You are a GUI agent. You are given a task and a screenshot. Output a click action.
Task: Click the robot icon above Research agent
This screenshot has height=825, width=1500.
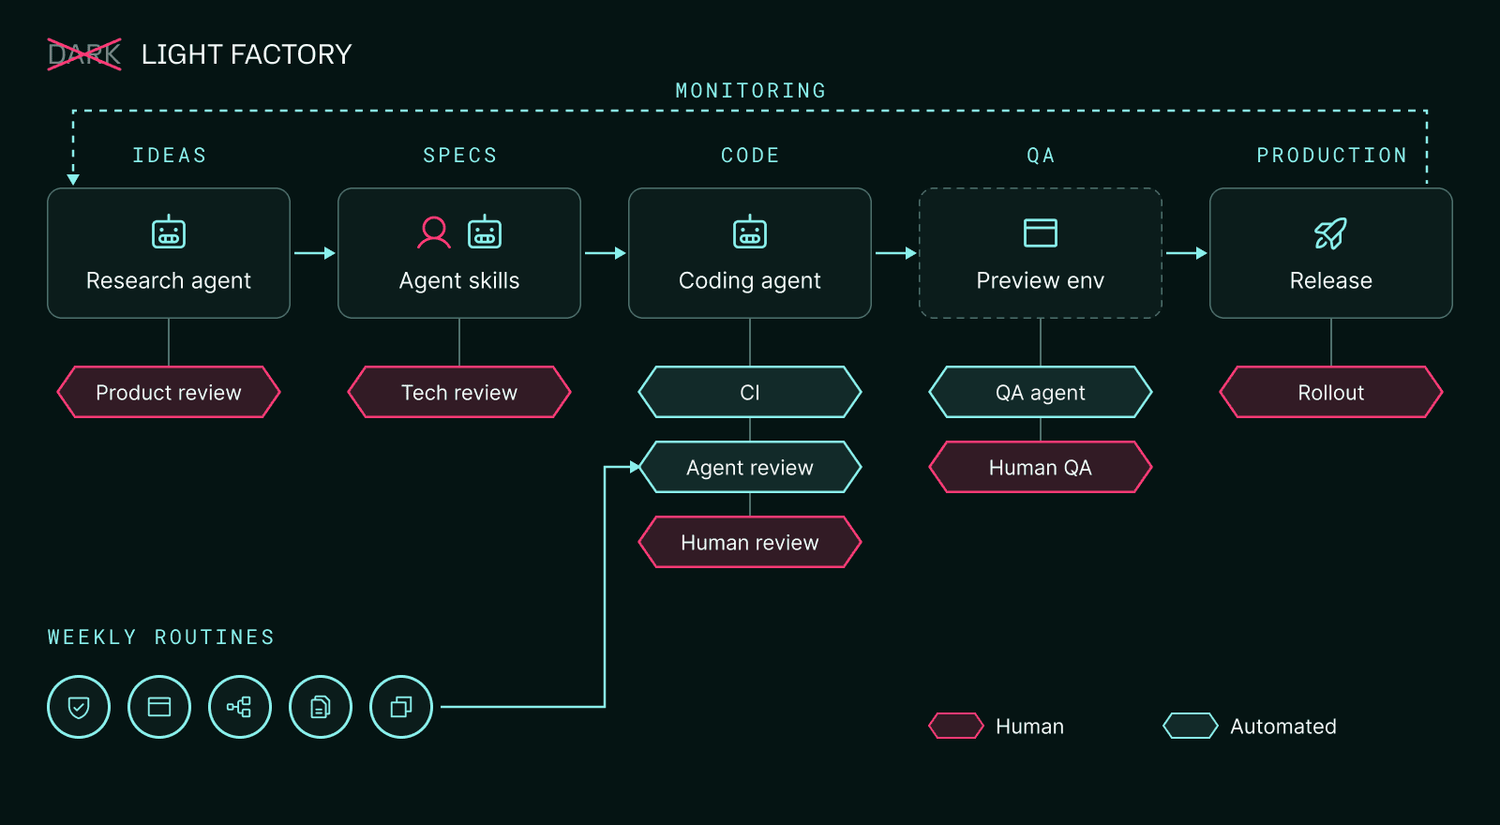click(169, 232)
